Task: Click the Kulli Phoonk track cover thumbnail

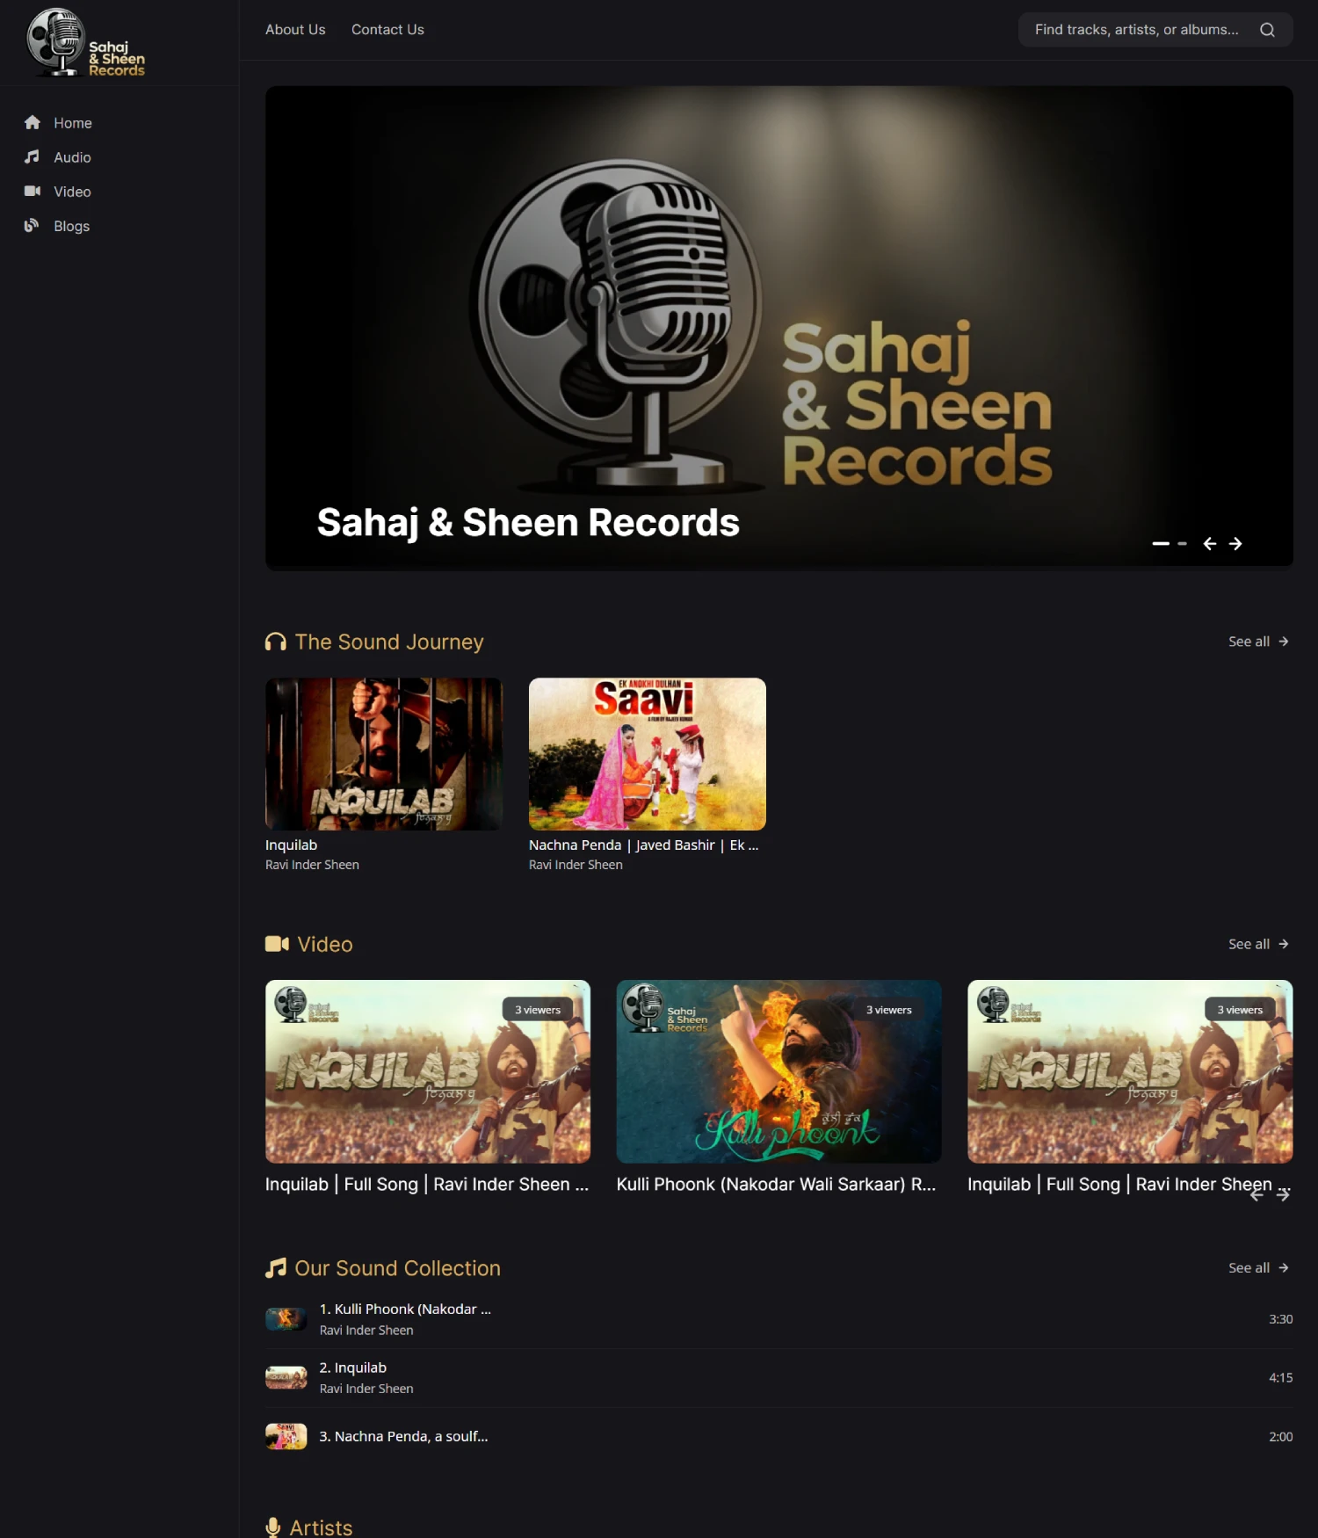Action: (286, 1319)
